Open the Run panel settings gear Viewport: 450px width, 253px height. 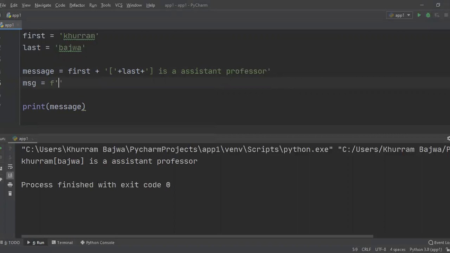click(448, 138)
